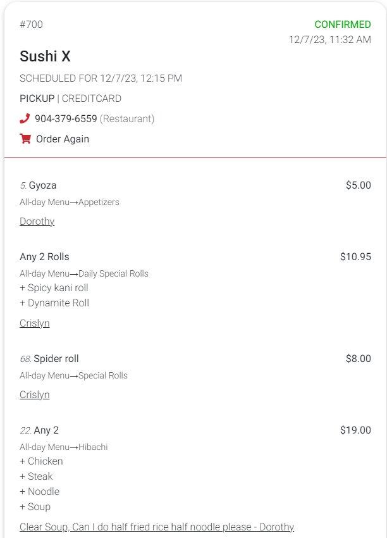Click the green CONFIRMED status label
This screenshot has height=538, width=387.
[x=343, y=25]
